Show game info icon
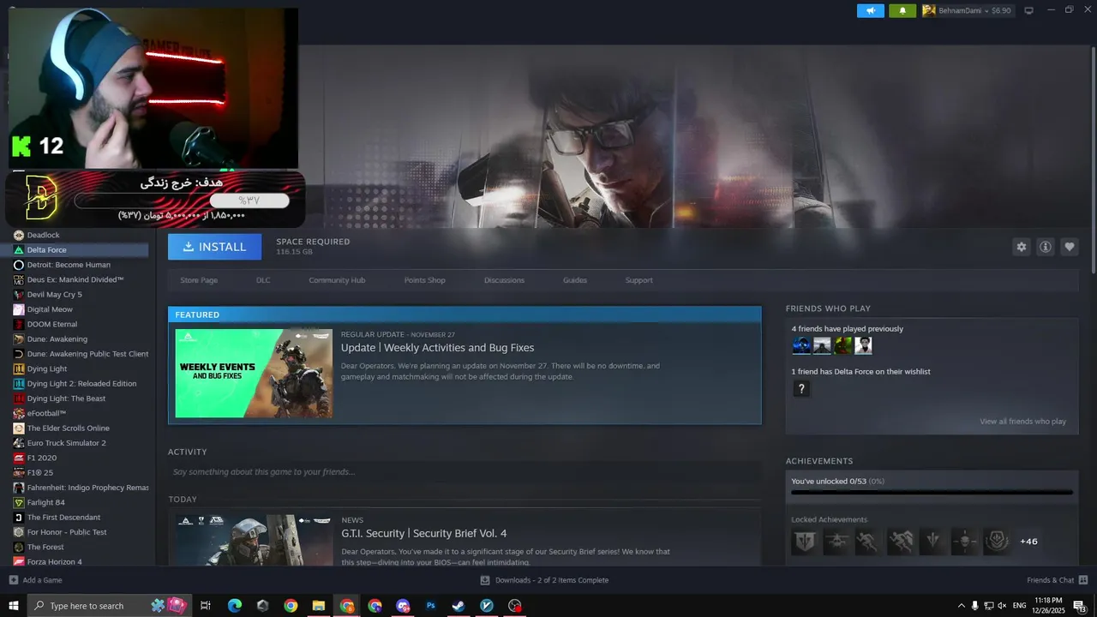The image size is (1097, 617). point(1046,247)
